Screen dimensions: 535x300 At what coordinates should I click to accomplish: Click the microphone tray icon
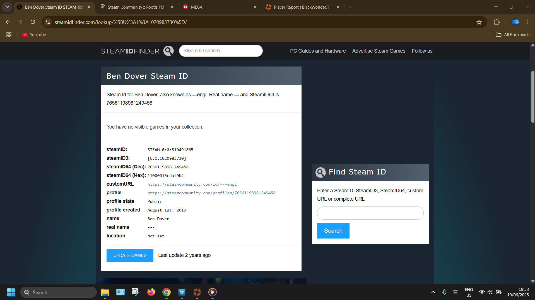click(444, 292)
